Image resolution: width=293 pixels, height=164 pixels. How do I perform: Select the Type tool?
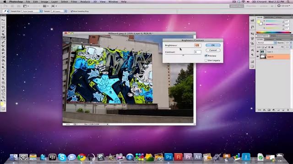(x=3, y=75)
